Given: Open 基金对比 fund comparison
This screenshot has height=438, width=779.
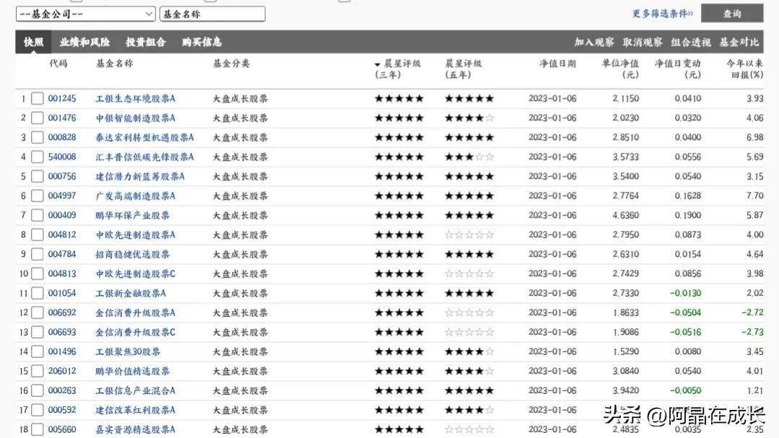Looking at the screenshot, I should 739,42.
